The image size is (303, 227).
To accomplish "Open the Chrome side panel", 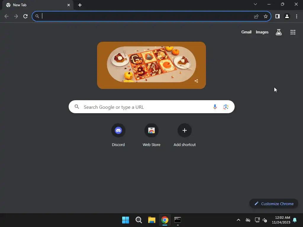I will (x=278, y=17).
